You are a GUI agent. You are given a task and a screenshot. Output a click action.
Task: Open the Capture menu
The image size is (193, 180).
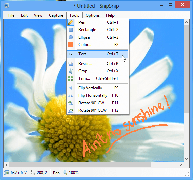click(x=56, y=15)
